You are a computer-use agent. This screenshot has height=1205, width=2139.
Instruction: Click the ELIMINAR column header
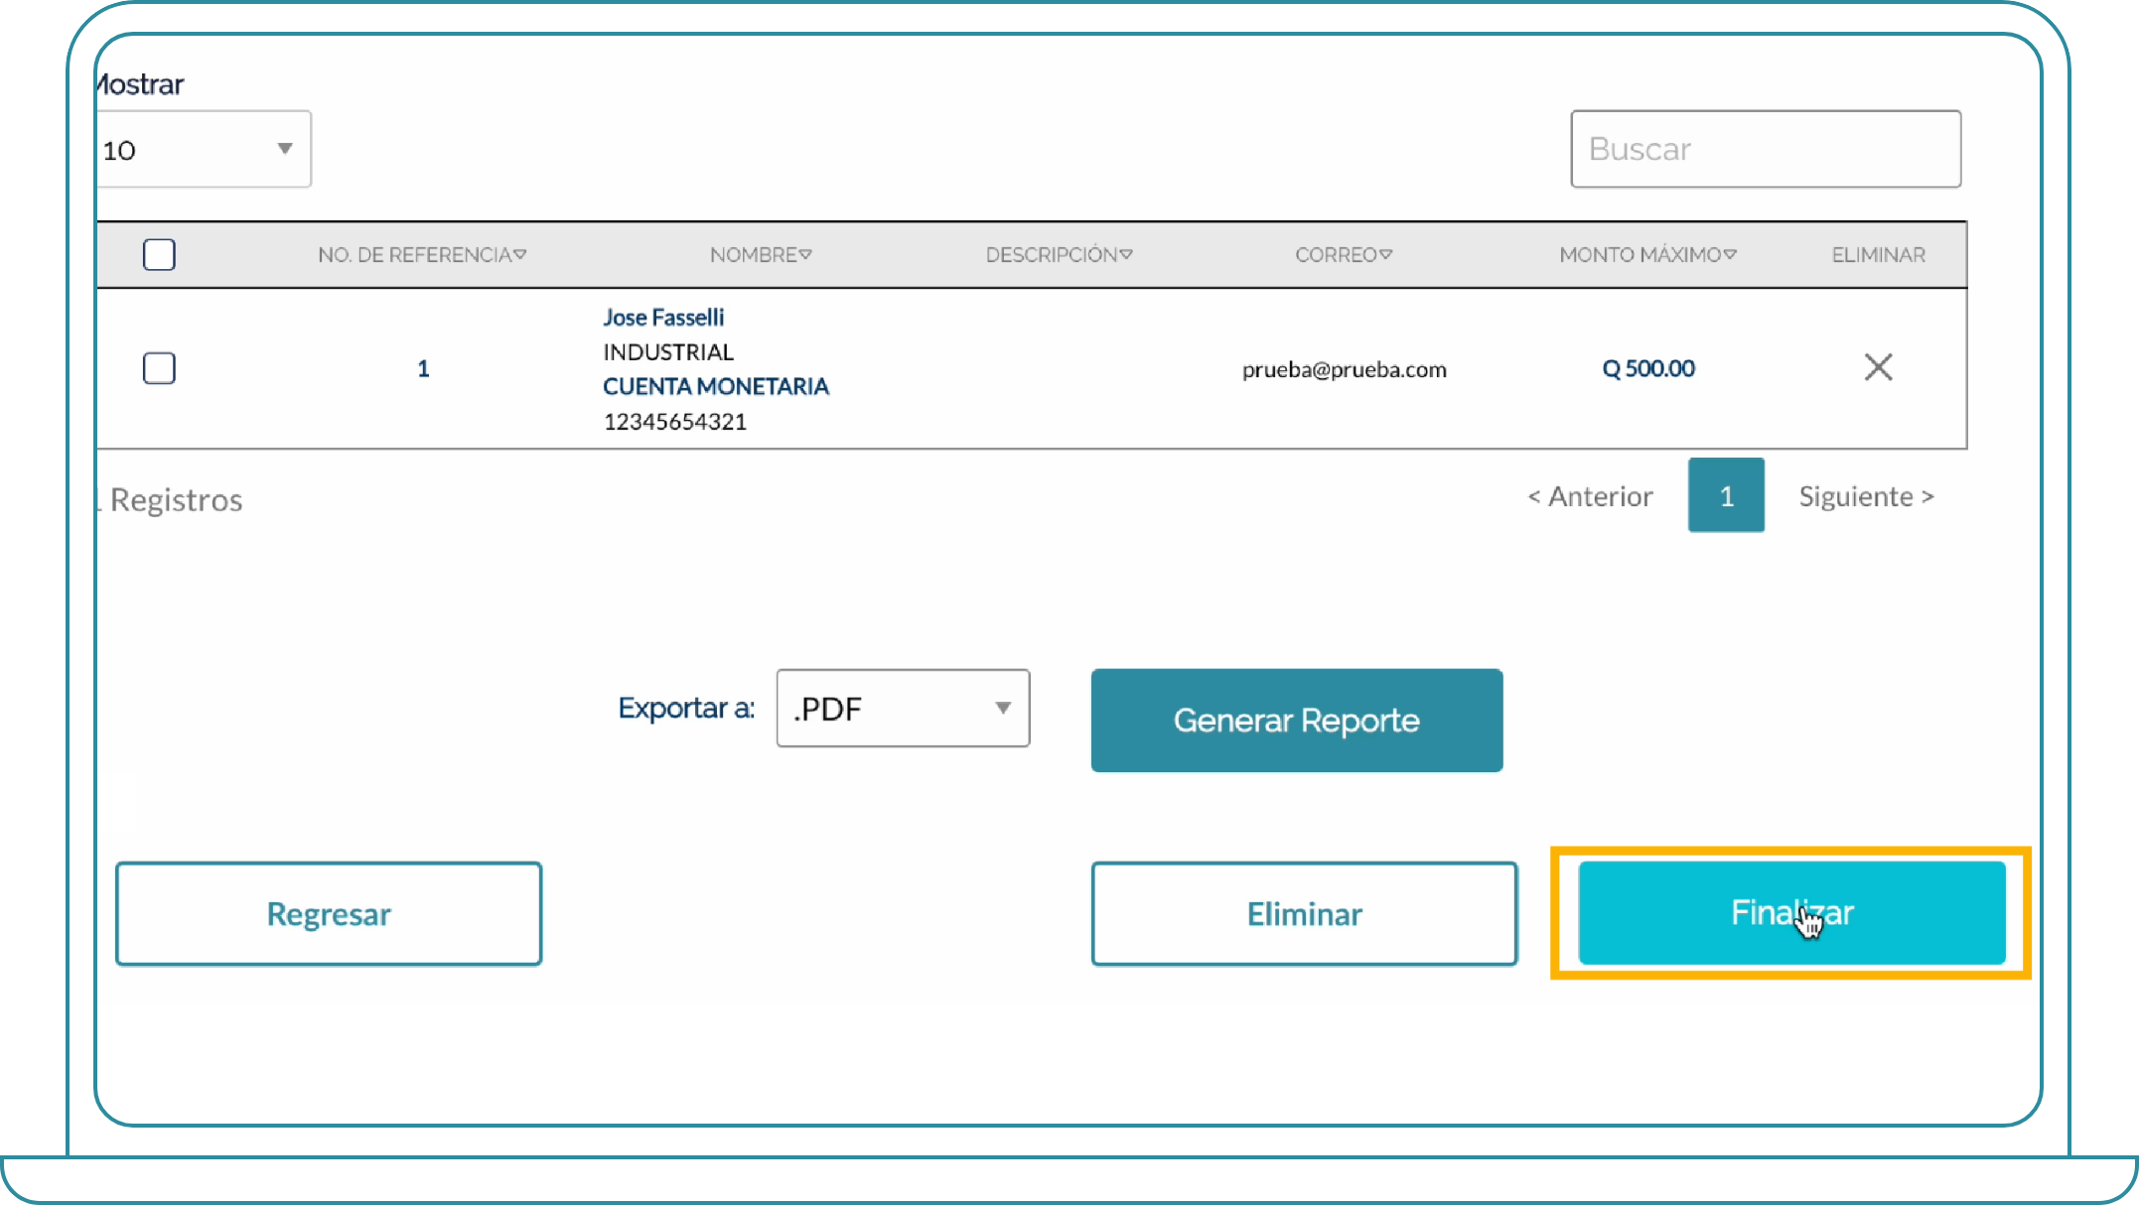[1878, 255]
